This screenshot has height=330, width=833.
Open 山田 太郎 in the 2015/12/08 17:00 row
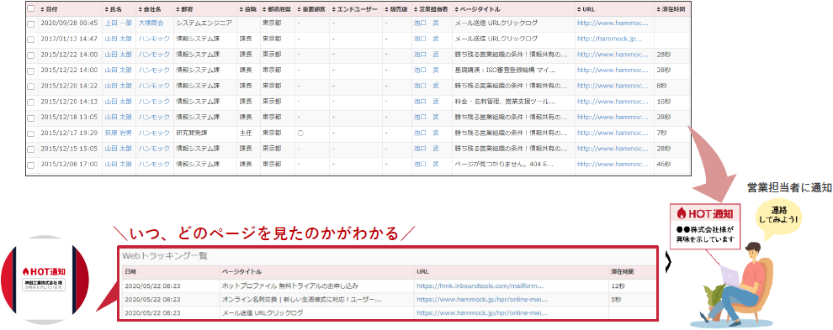click(118, 164)
